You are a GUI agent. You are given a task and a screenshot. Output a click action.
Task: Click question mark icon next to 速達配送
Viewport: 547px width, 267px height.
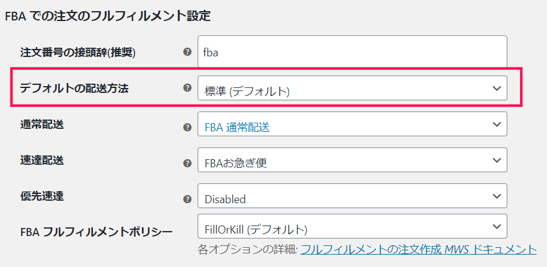tap(187, 163)
